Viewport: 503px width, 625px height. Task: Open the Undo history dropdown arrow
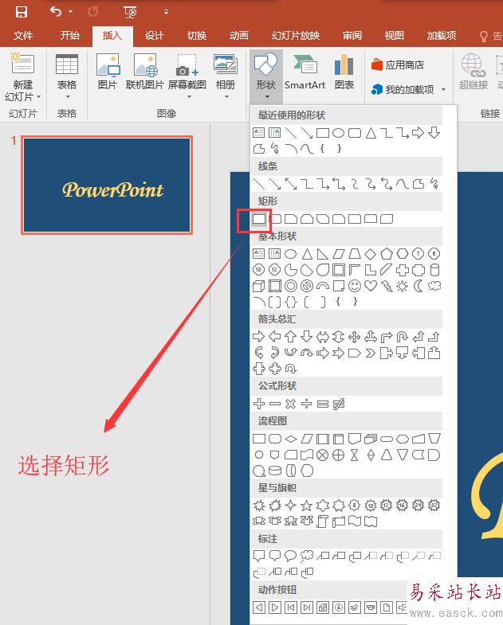(x=71, y=12)
